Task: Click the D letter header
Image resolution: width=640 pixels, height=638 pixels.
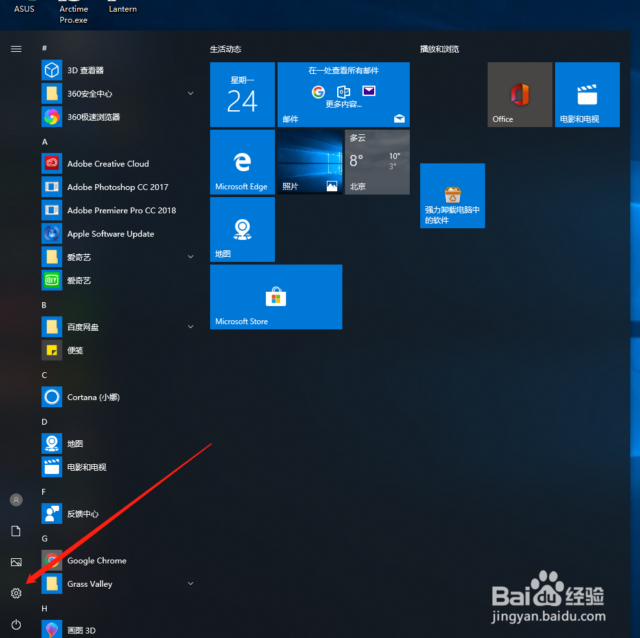Action: [x=45, y=421]
